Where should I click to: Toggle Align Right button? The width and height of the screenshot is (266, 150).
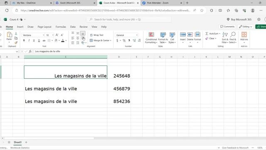83,38
